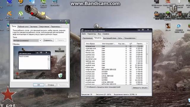The width and height of the screenshot is (190, 107).
Task: Select the notepad.exe process row
Action: [x=114, y=46]
